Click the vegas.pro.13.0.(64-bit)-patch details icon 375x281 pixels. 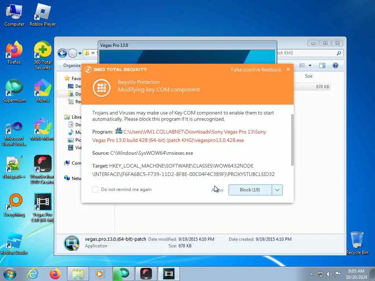point(71,243)
